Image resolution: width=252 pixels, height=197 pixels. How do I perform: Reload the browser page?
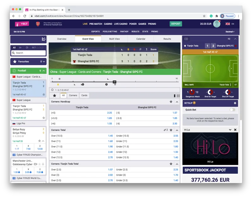point(25,16)
